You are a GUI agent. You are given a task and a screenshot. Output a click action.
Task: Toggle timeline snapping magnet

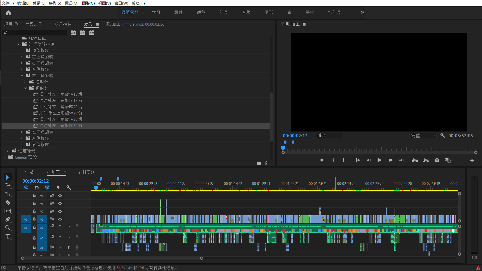pos(37,187)
